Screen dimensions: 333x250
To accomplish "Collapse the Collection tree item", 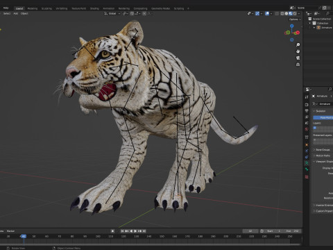I will [x=310, y=23].
